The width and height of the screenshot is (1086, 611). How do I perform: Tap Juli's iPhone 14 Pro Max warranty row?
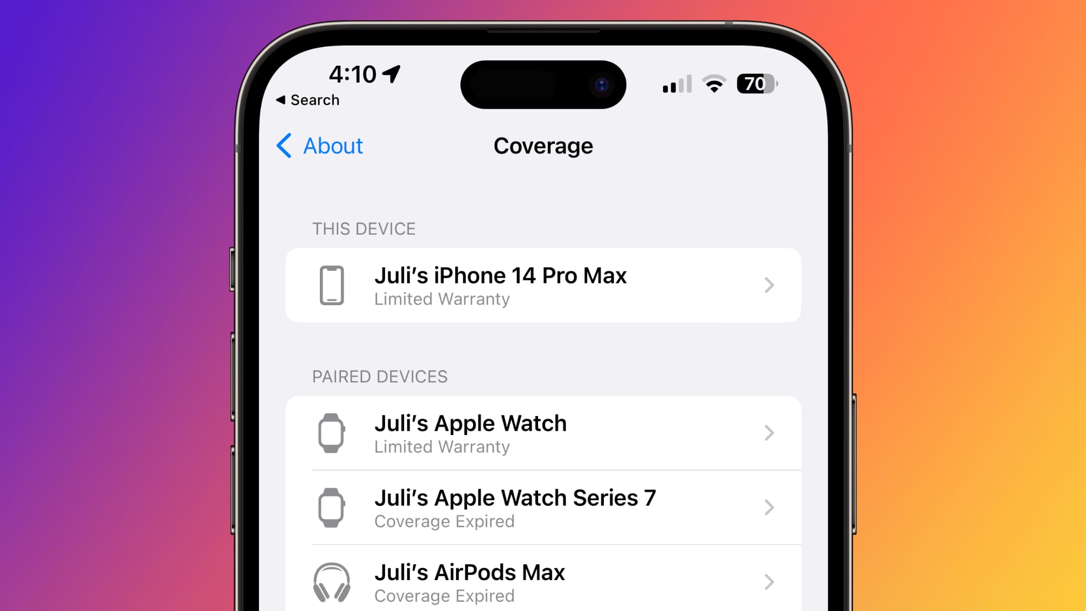pyautogui.click(x=544, y=286)
